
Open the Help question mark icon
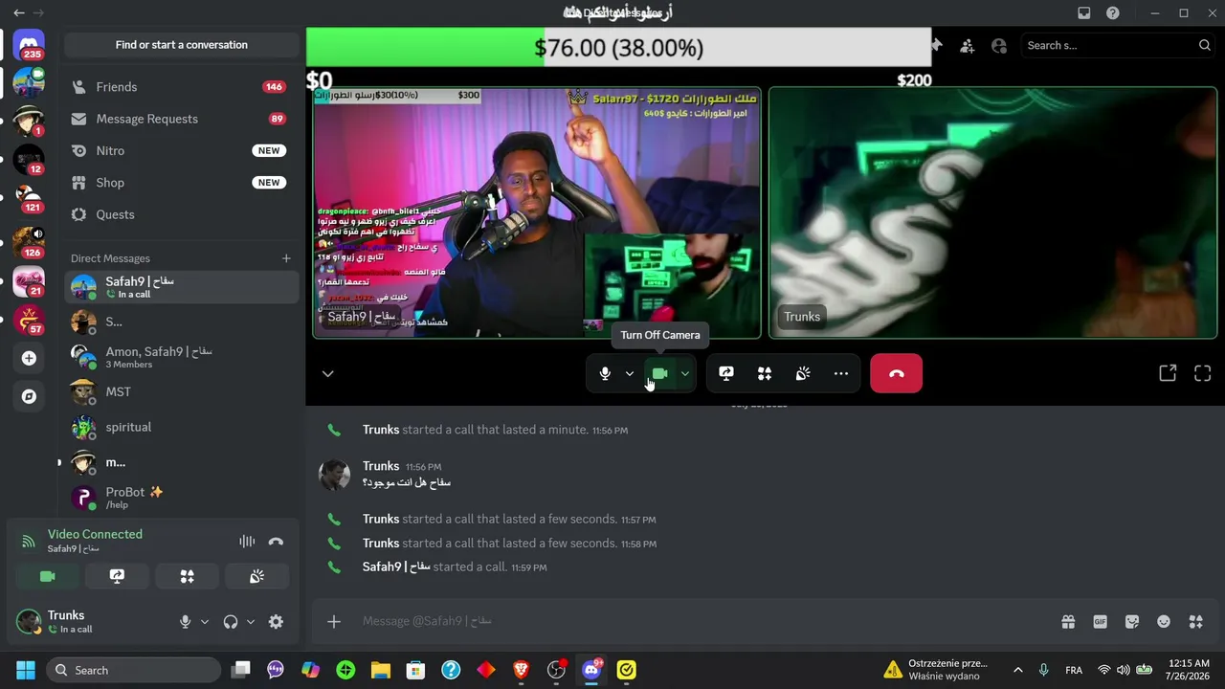coord(1113,13)
